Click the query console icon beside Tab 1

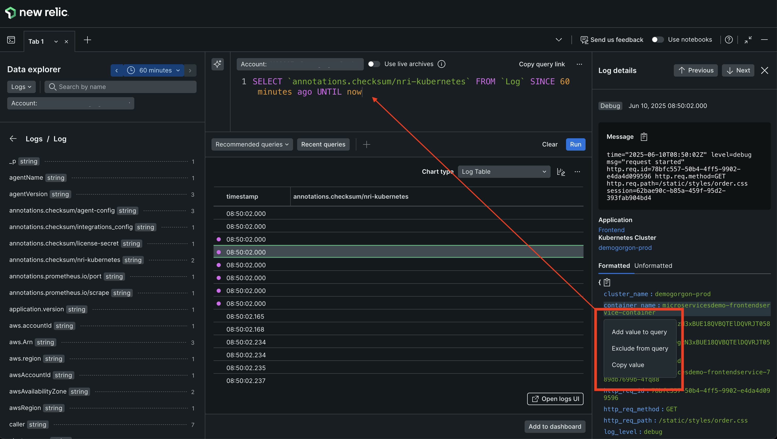(x=11, y=40)
